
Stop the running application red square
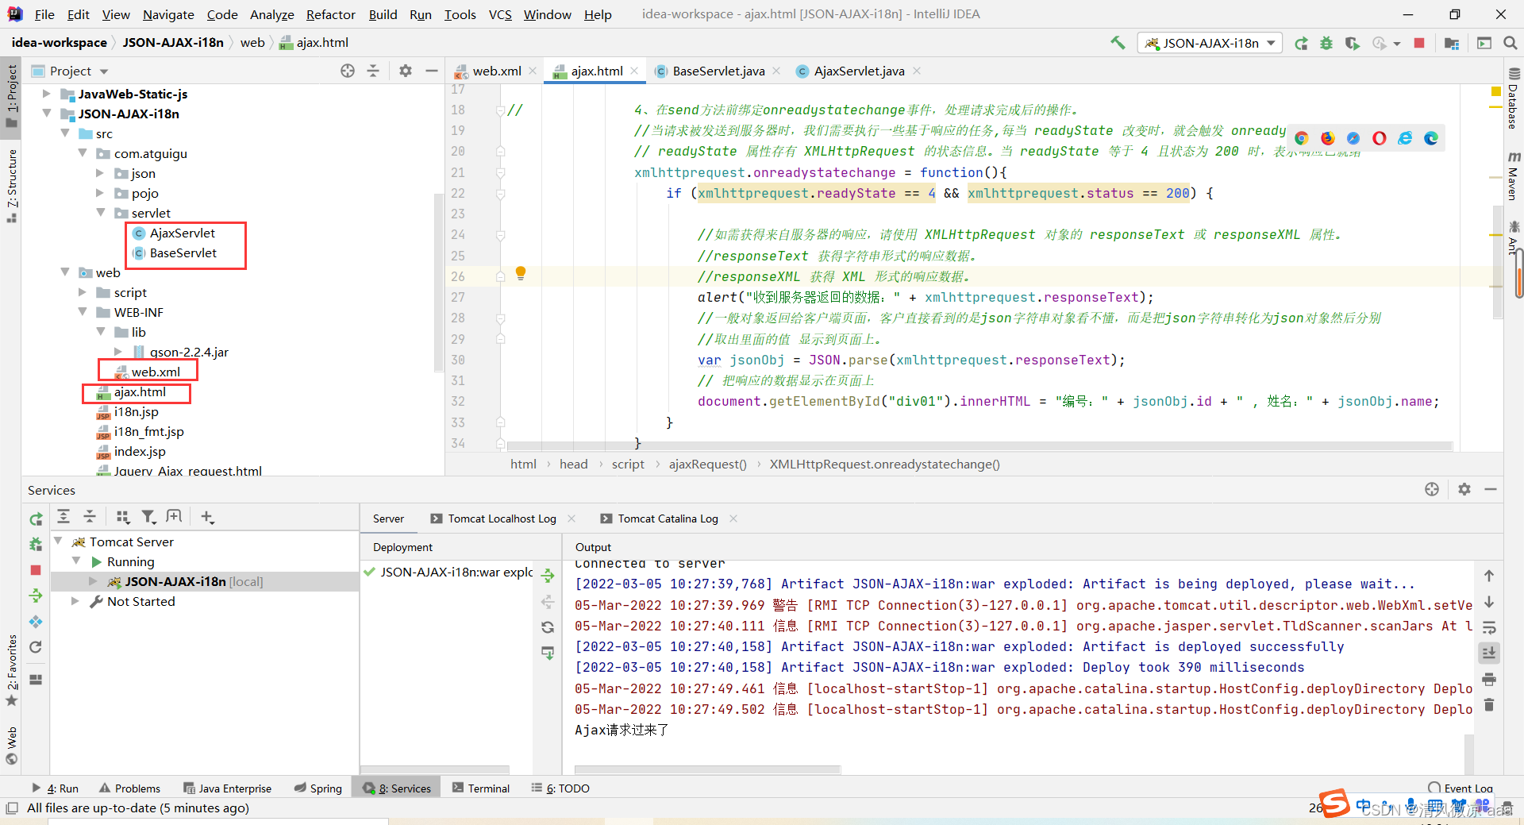pyautogui.click(x=1419, y=43)
